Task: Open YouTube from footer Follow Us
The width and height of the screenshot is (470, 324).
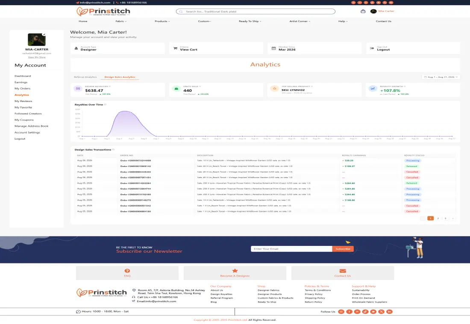Action: pos(373,312)
